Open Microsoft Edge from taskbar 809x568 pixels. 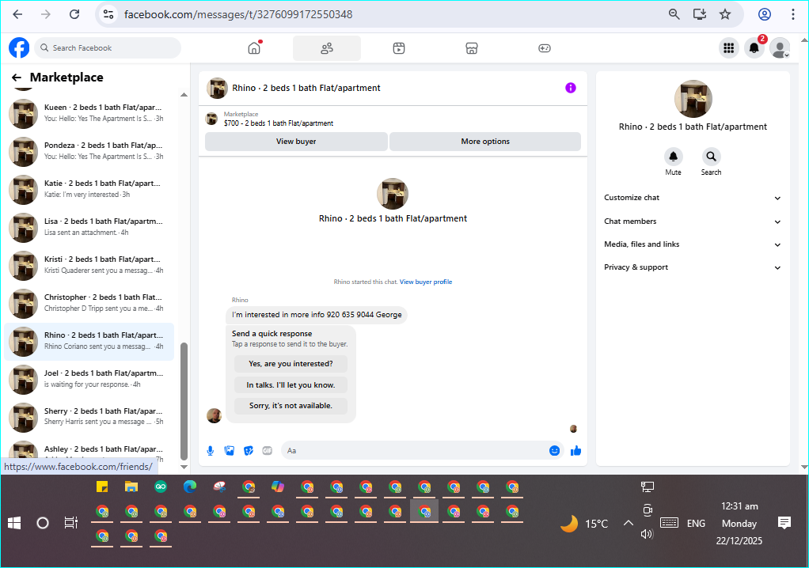(190, 487)
